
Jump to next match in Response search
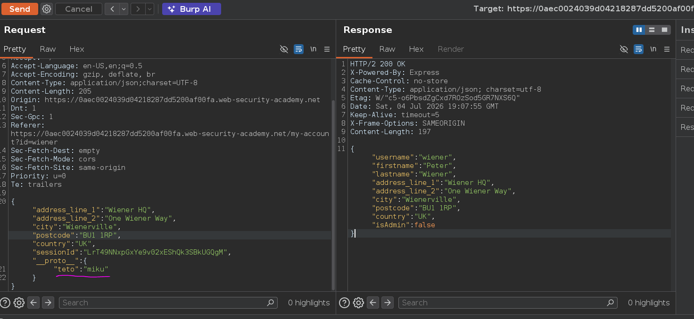(x=388, y=303)
